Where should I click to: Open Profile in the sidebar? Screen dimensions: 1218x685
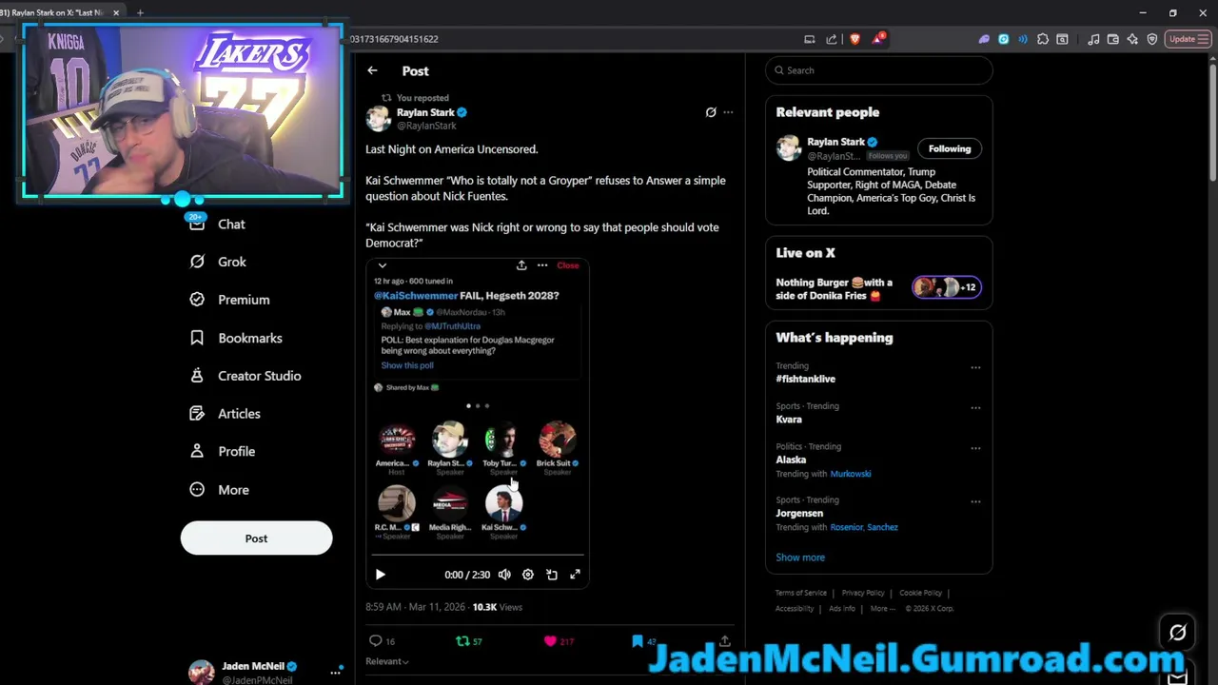[223, 452]
